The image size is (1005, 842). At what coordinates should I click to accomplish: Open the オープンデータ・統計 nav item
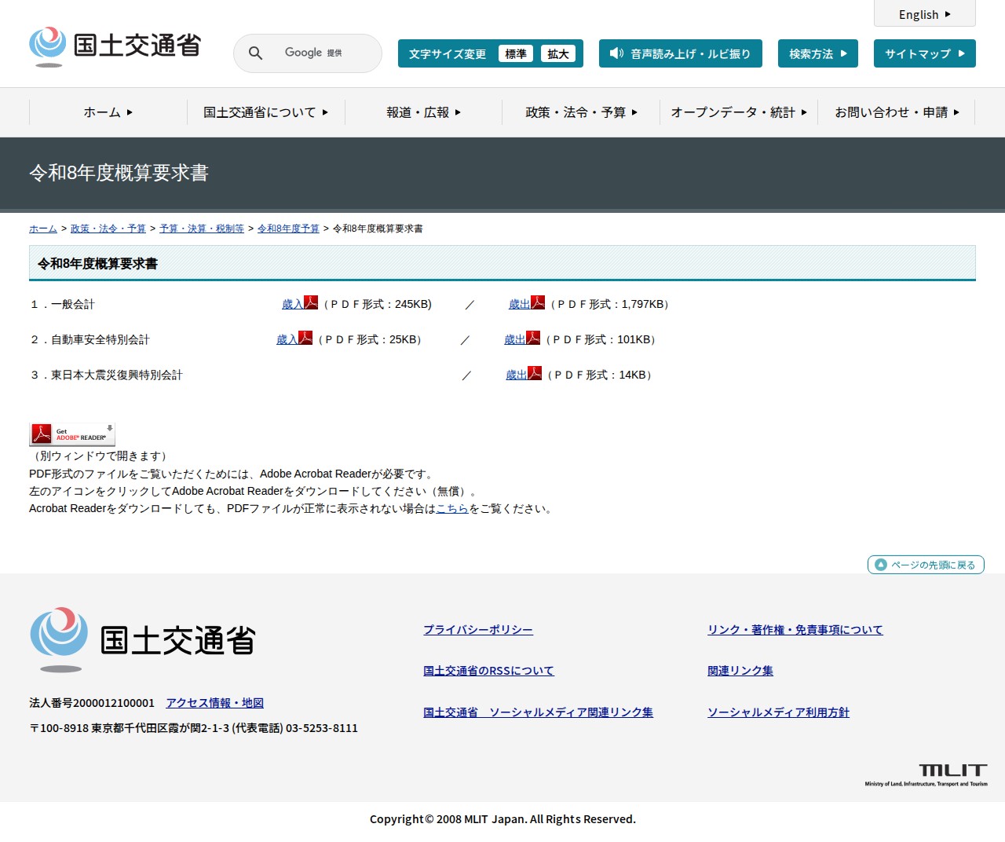[738, 112]
